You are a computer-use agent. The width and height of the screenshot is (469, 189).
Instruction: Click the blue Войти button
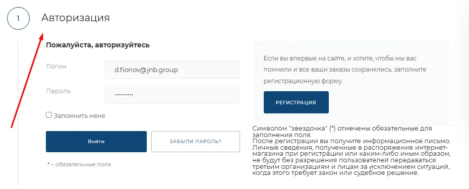(96, 142)
